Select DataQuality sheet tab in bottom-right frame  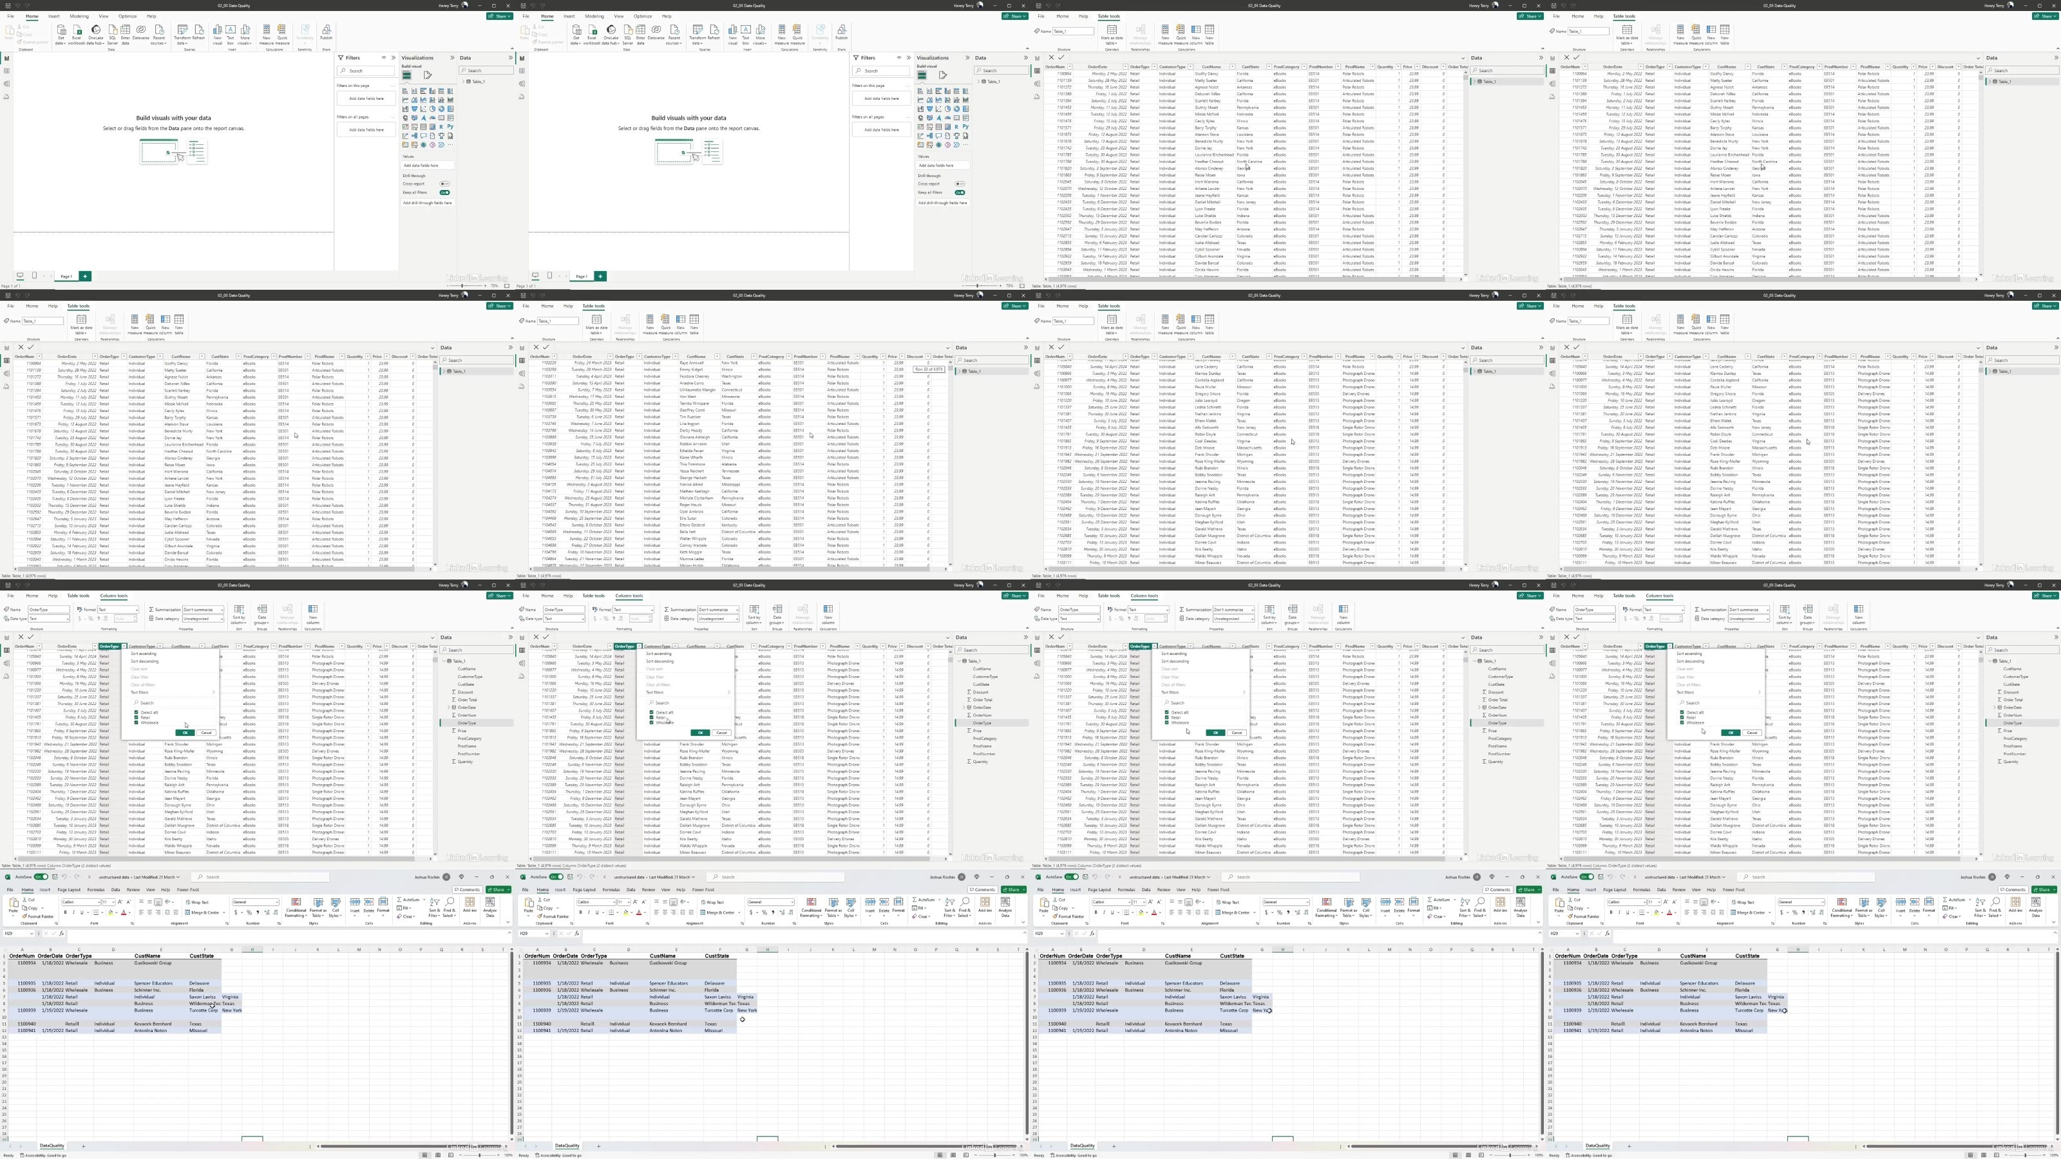1597,1145
